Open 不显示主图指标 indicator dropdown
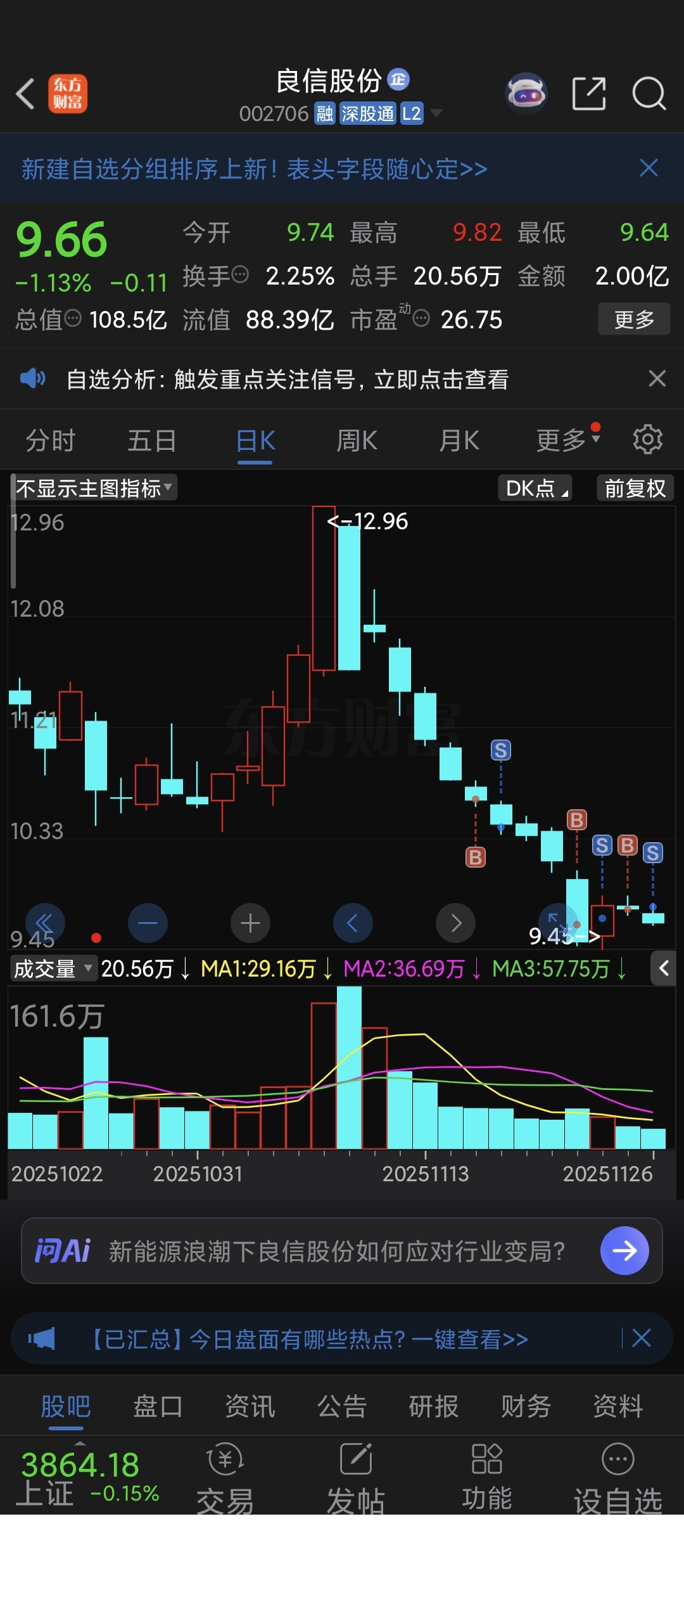This screenshot has height=1597, width=684. click(x=94, y=488)
